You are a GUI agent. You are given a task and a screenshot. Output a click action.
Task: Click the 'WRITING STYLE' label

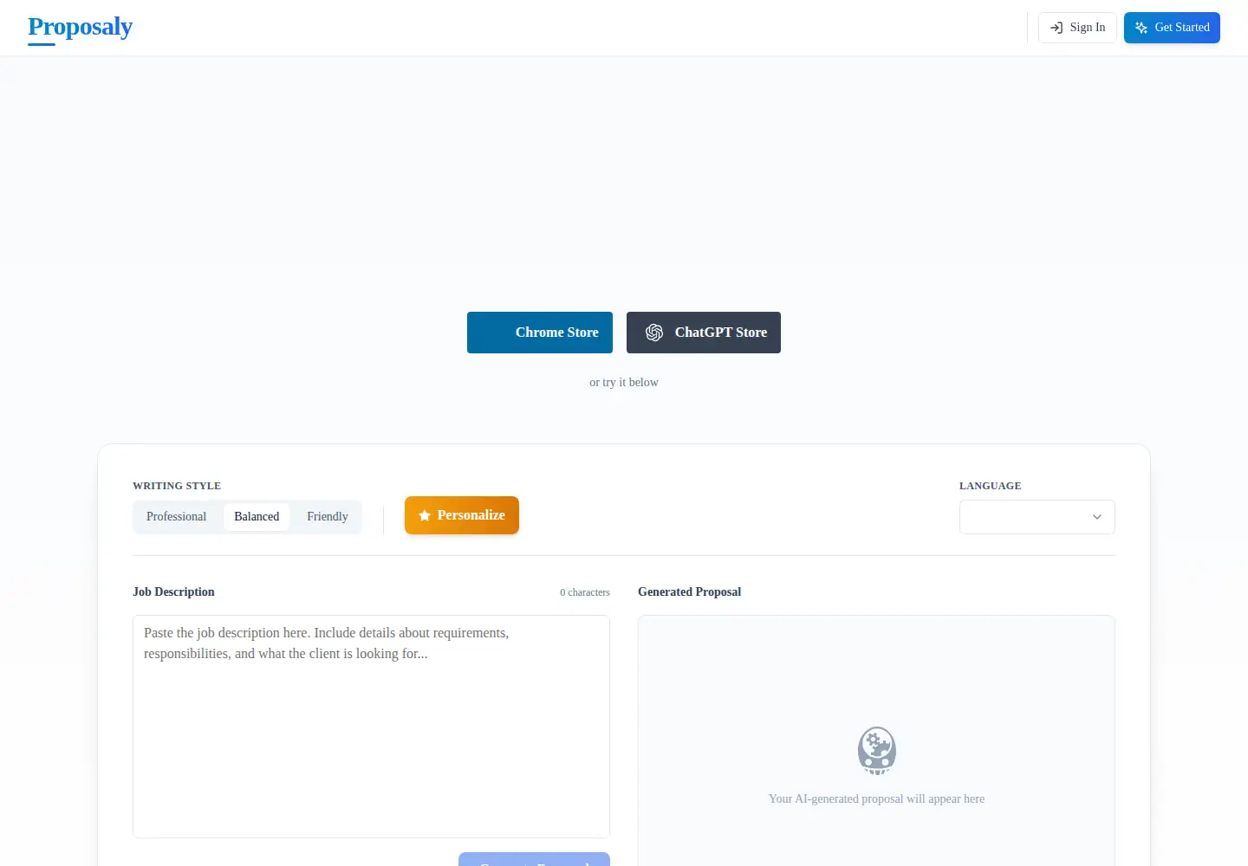coord(177,486)
